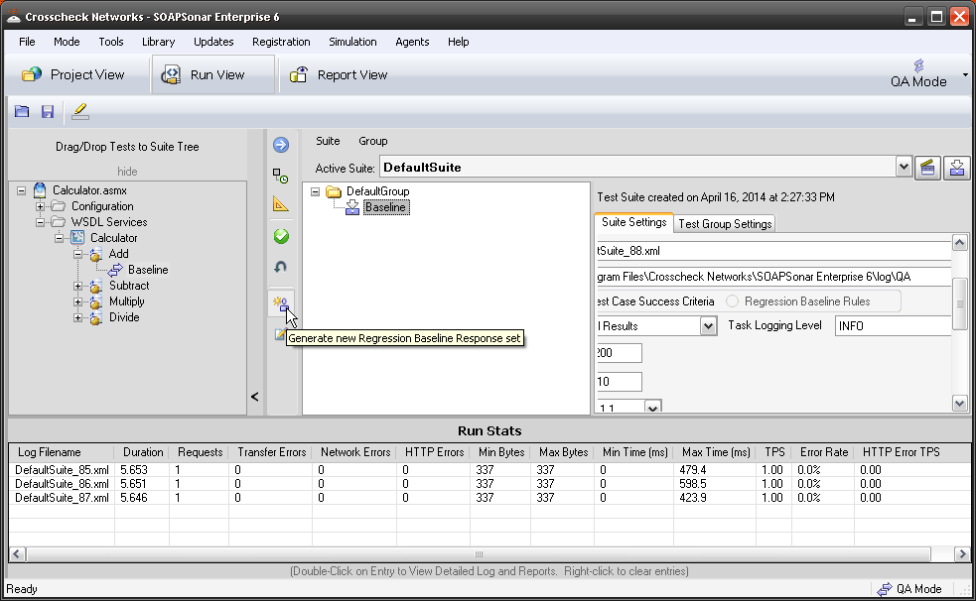Click the scheduled run icon with green clock

click(x=281, y=176)
